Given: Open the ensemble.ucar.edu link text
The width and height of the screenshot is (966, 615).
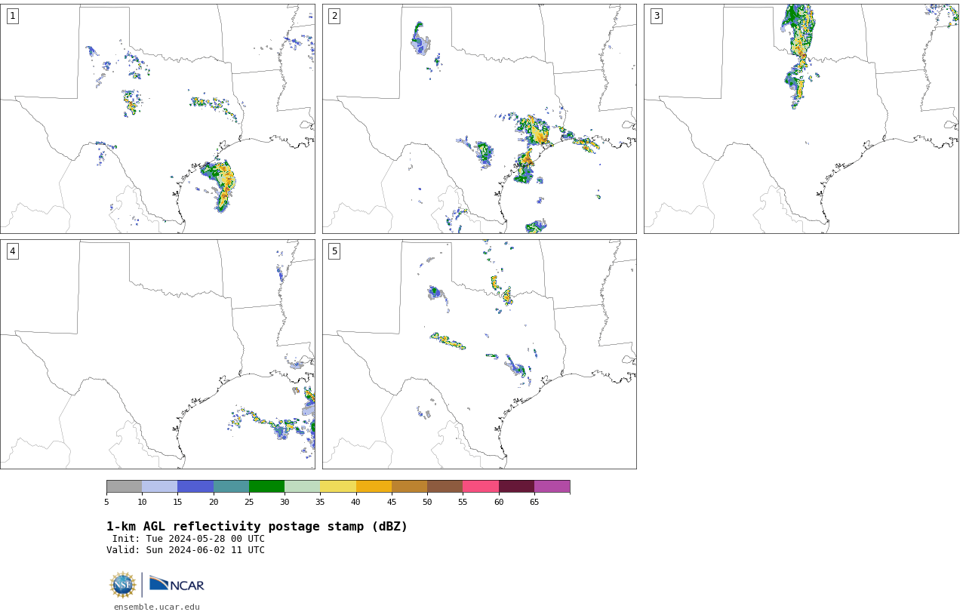Looking at the screenshot, I should [x=157, y=607].
